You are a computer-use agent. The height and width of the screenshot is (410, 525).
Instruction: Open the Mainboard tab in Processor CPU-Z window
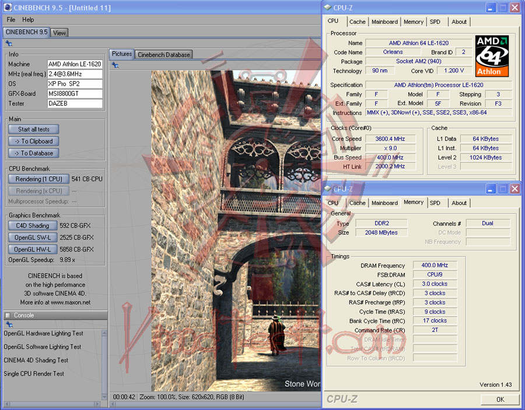(x=384, y=22)
